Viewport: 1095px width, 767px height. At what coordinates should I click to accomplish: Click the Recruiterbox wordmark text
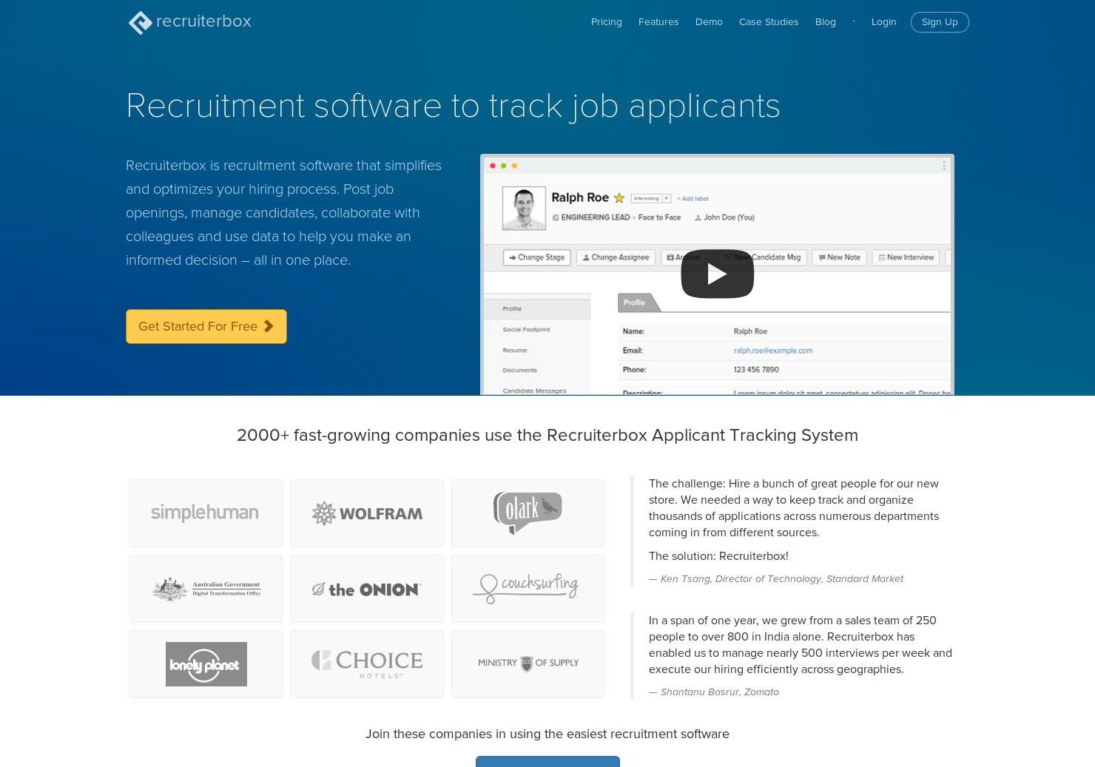click(203, 21)
